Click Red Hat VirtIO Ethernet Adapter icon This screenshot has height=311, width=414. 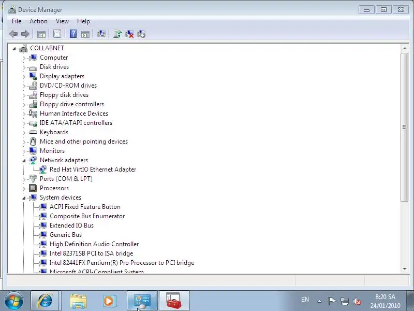tap(43, 169)
